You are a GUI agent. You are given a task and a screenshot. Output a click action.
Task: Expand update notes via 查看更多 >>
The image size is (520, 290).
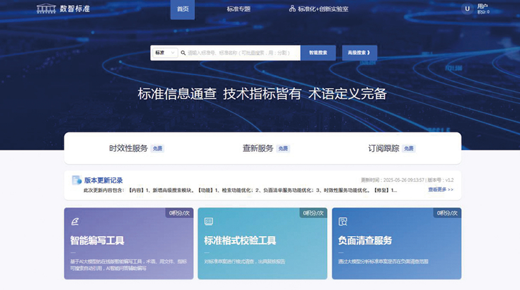pos(440,189)
